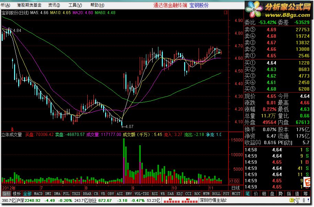Click the signal antenna status icon
The height and width of the screenshot is (207, 314).
(298, 200)
